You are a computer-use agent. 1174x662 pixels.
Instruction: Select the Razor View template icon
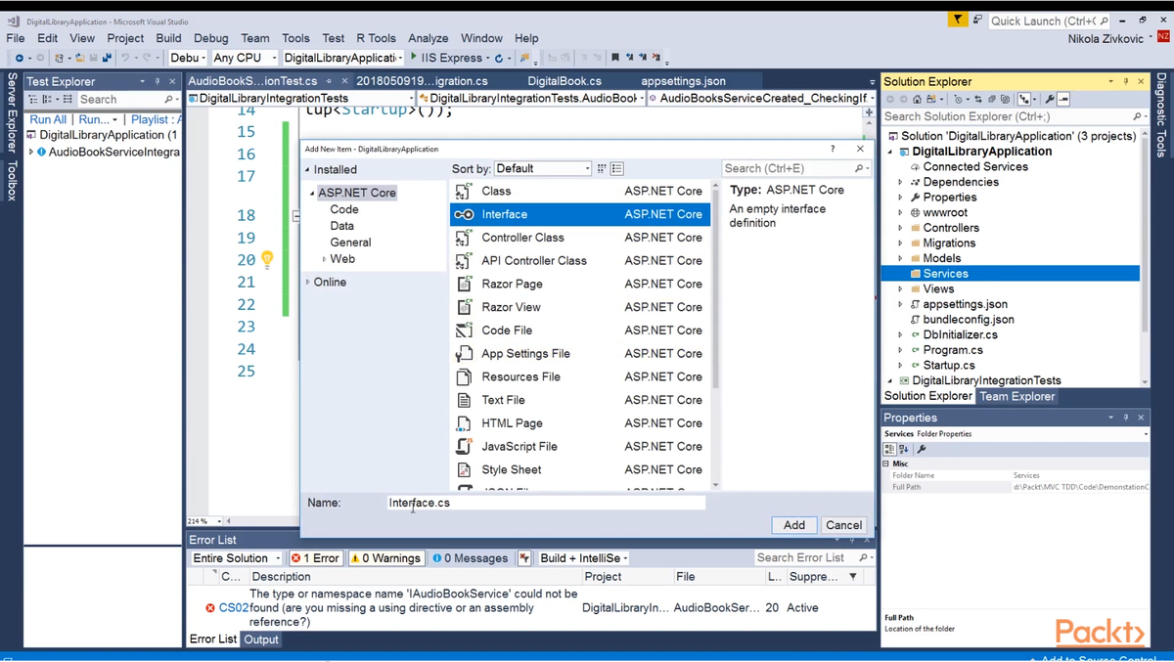click(464, 307)
